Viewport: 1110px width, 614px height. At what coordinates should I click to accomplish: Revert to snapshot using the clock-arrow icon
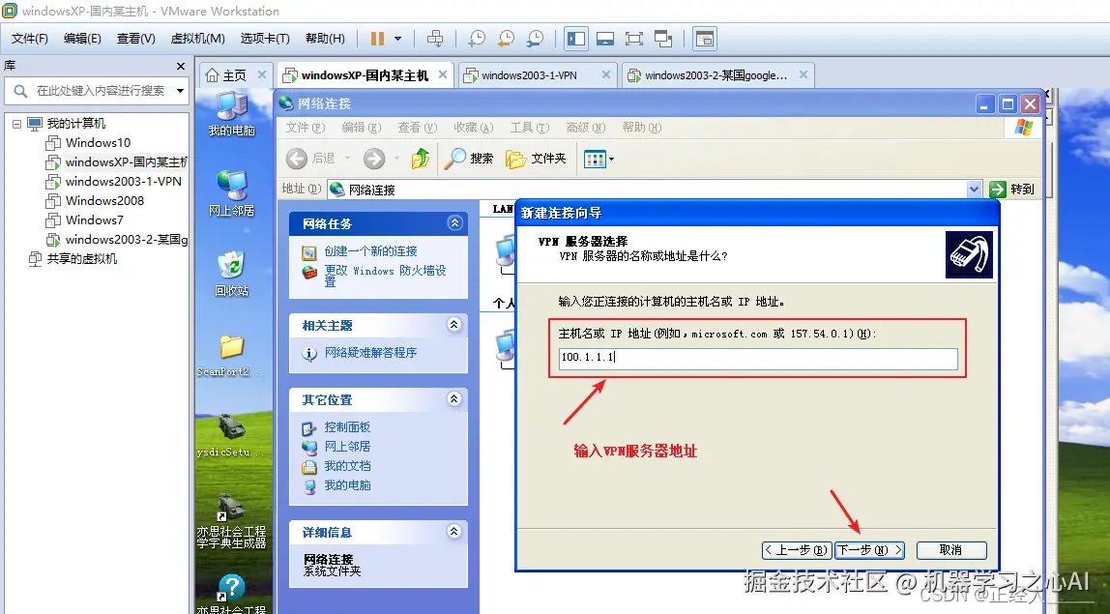[506, 39]
